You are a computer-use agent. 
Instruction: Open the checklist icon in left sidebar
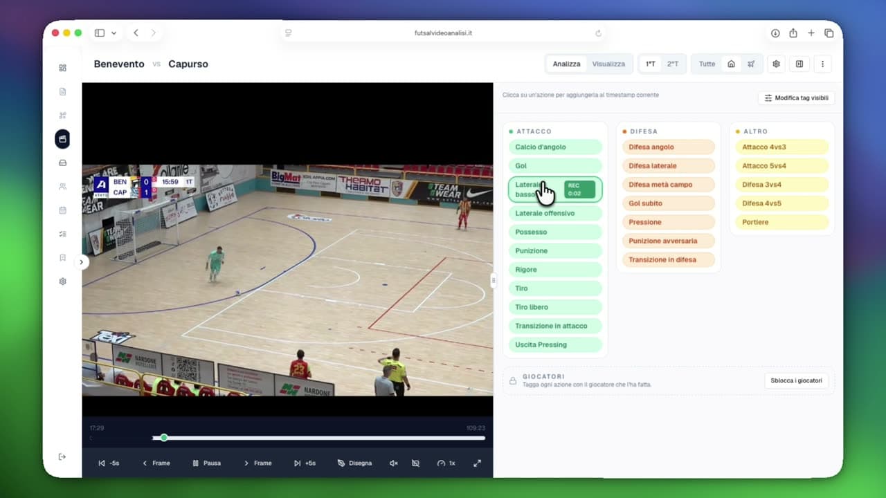(x=62, y=234)
